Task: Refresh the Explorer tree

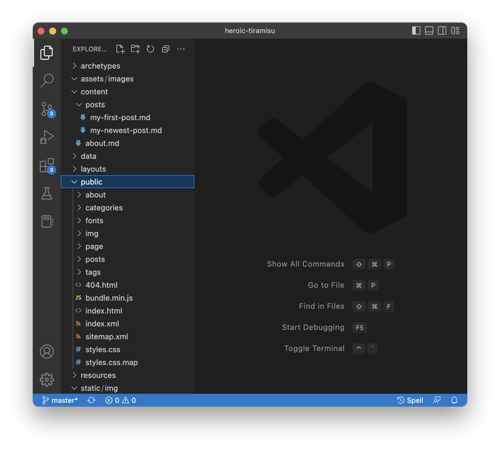Action: pyautogui.click(x=151, y=49)
